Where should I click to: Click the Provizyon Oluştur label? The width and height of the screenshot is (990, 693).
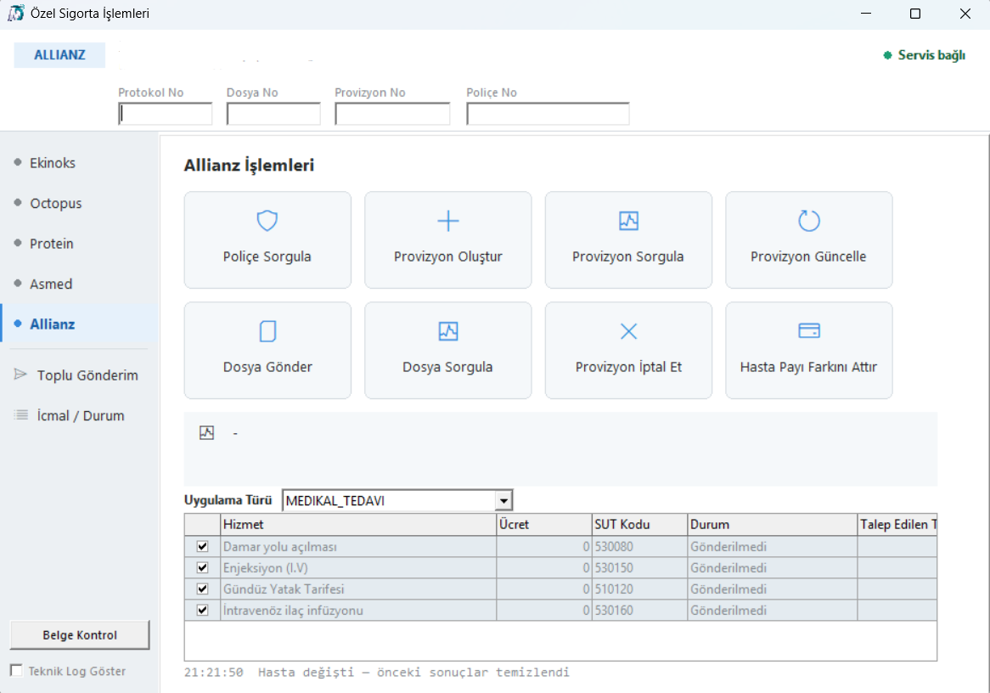tap(447, 256)
